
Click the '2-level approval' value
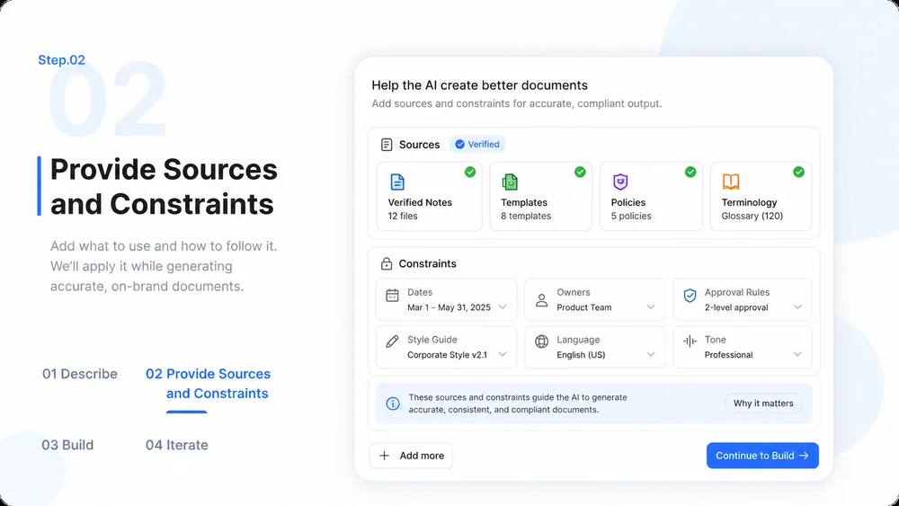tap(736, 307)
